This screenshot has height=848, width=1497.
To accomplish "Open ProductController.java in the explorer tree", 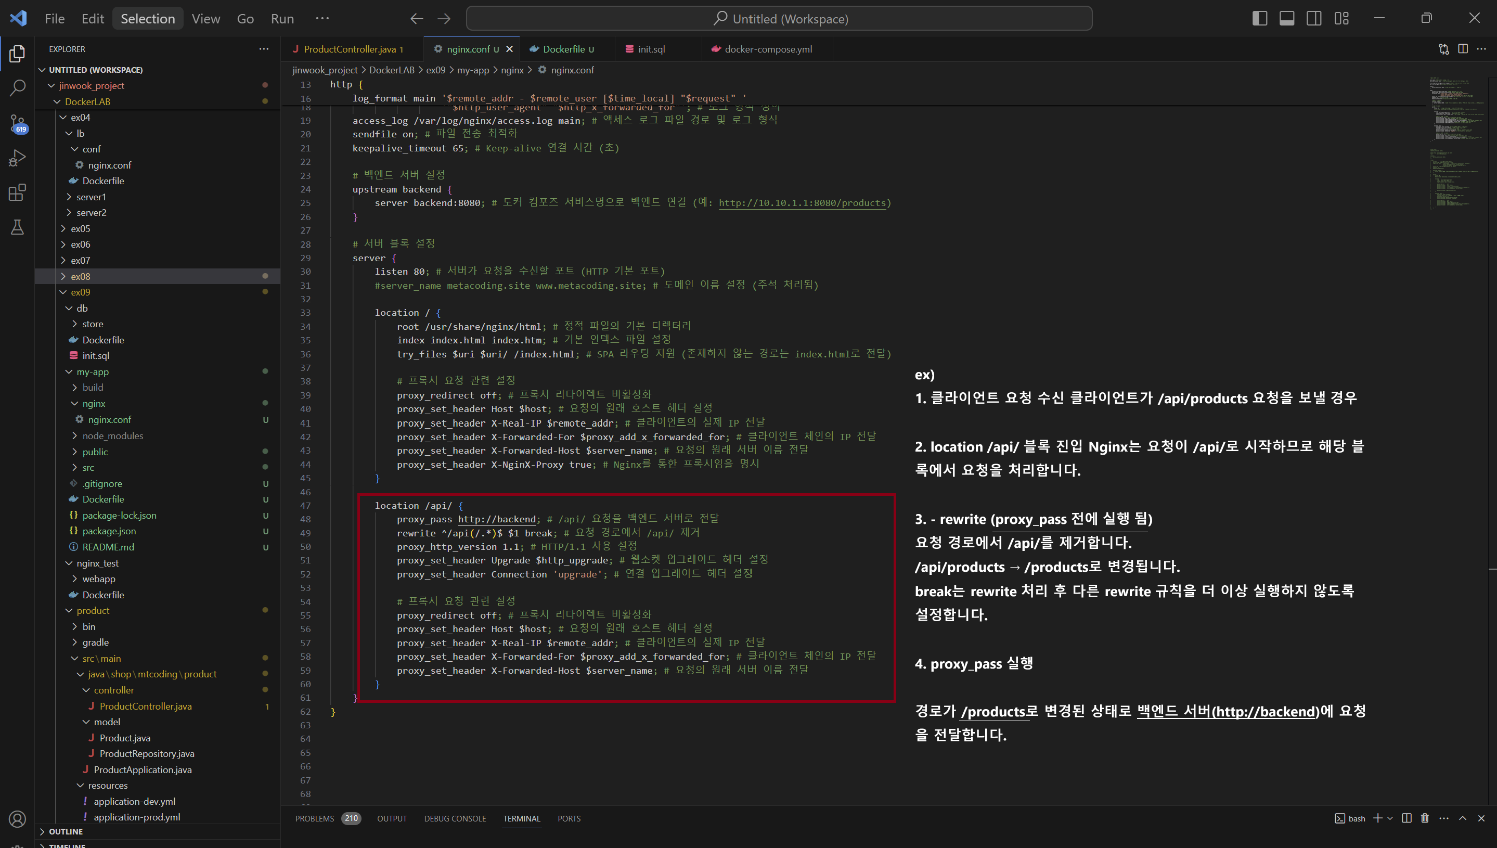I will click(145, 706).
